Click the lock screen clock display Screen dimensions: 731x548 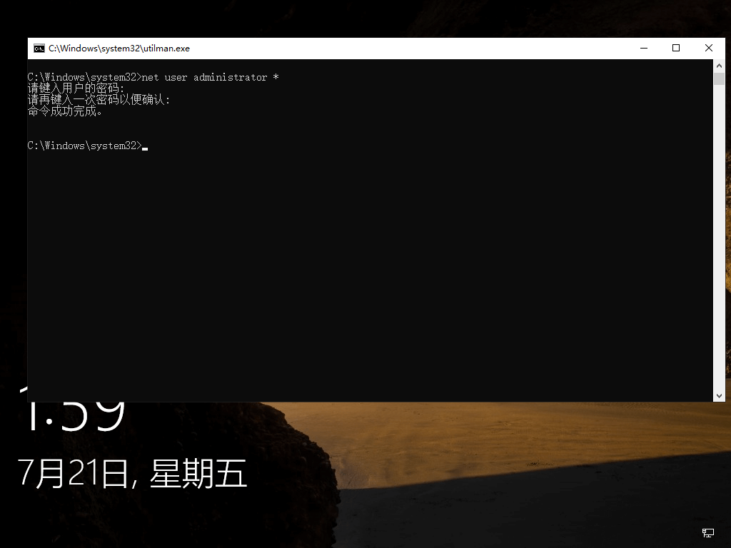pyautogui.click(x=71, y=414)
